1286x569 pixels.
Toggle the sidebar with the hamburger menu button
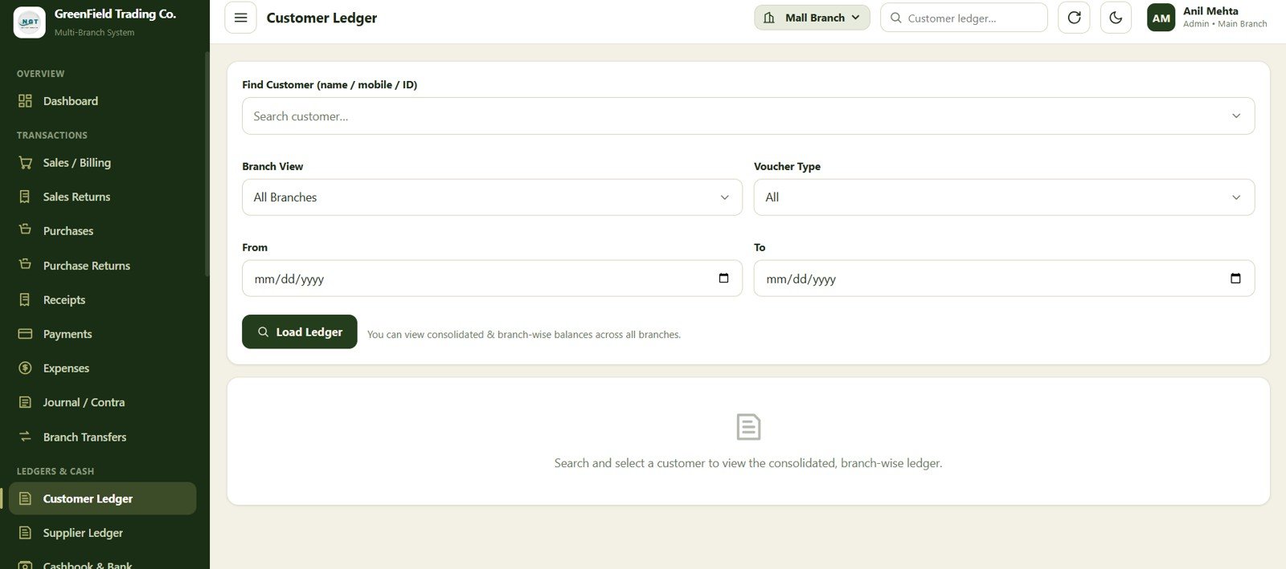coord(240,18)
